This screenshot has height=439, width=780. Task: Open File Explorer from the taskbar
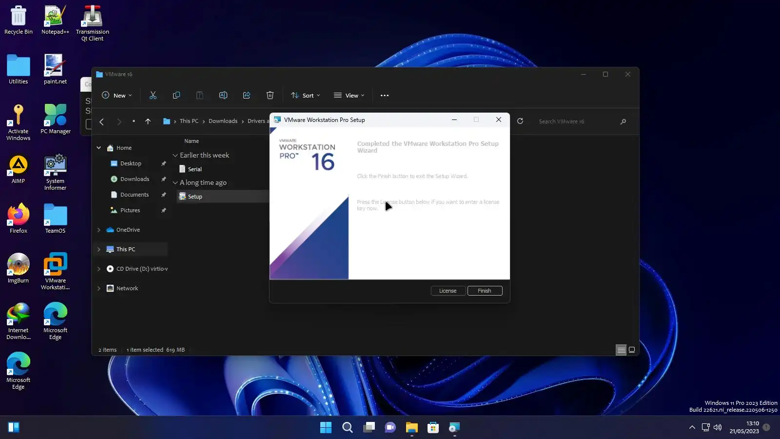[x=411, y=428]
